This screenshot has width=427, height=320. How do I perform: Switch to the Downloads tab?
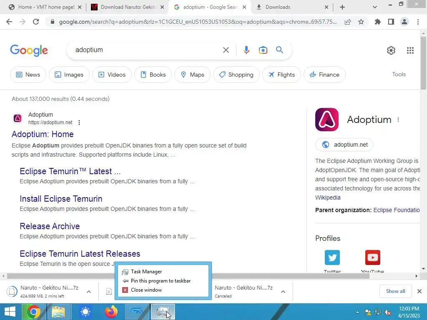pos(292,7)
